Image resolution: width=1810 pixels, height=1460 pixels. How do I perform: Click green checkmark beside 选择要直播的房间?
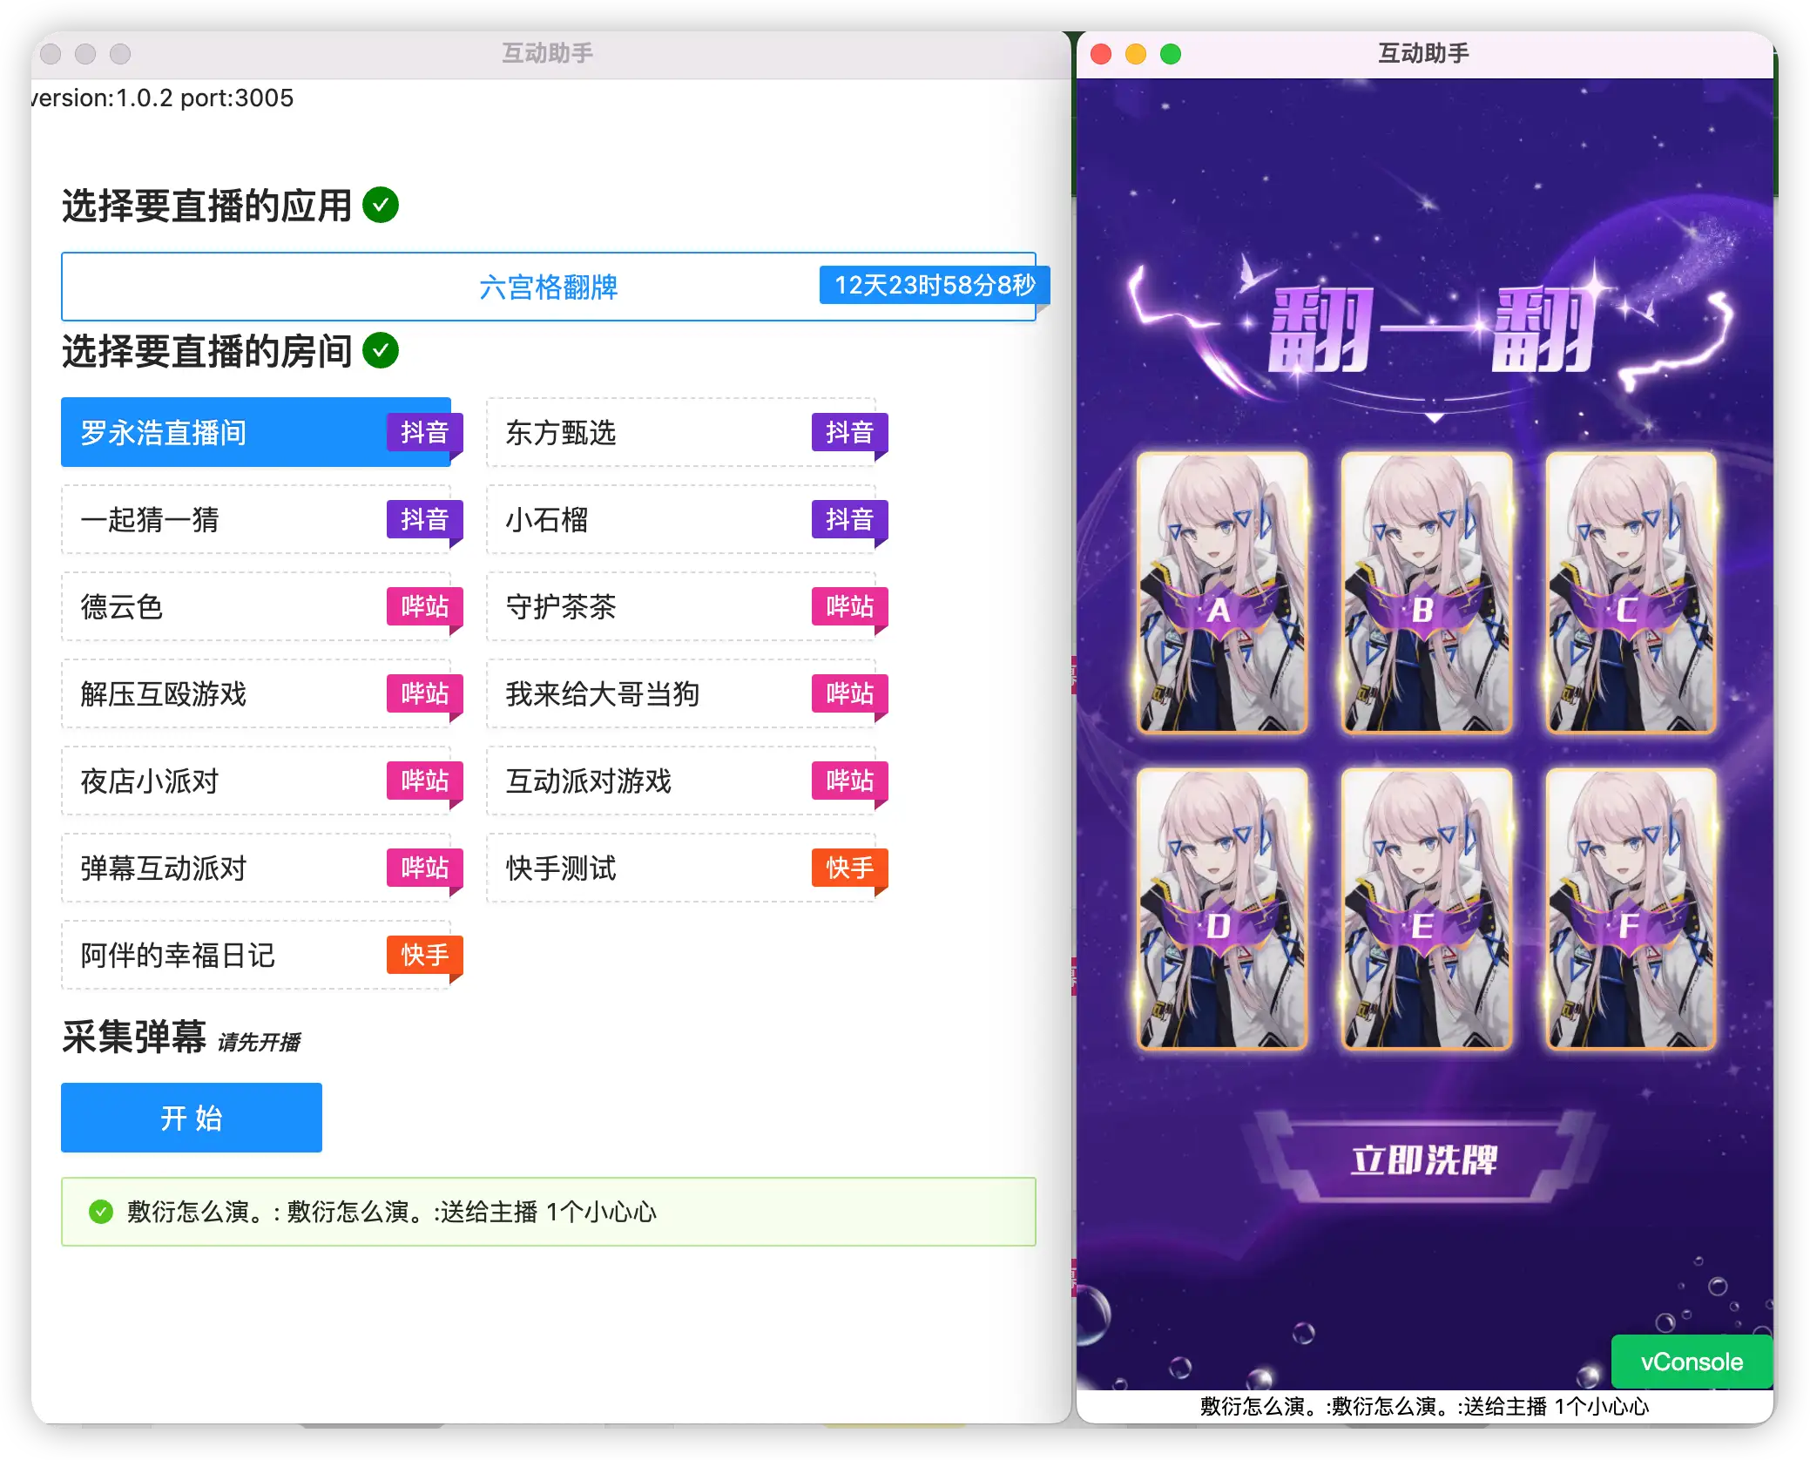tap(381, 351)
